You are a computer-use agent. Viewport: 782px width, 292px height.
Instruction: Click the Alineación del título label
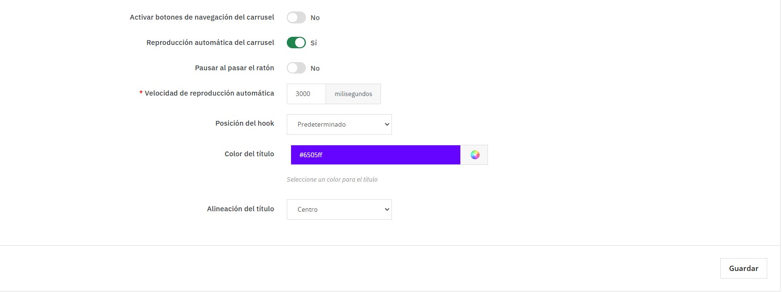click(x=240, y=209)
